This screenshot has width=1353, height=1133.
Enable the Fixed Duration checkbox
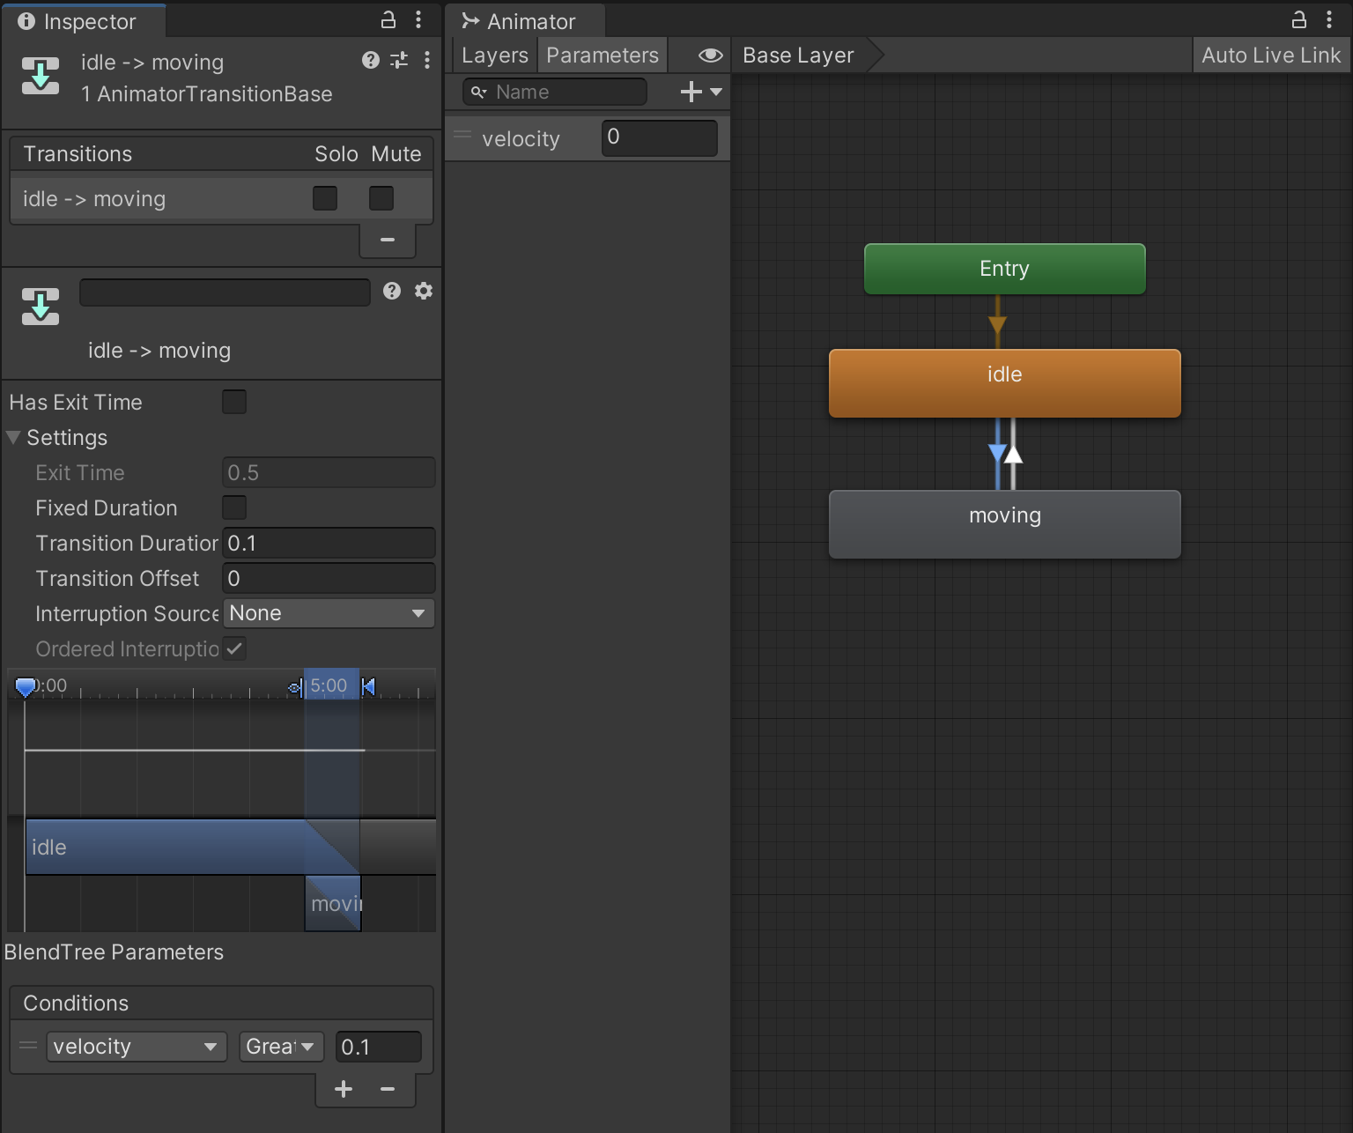pyautogui.click(x=234, y=507)
